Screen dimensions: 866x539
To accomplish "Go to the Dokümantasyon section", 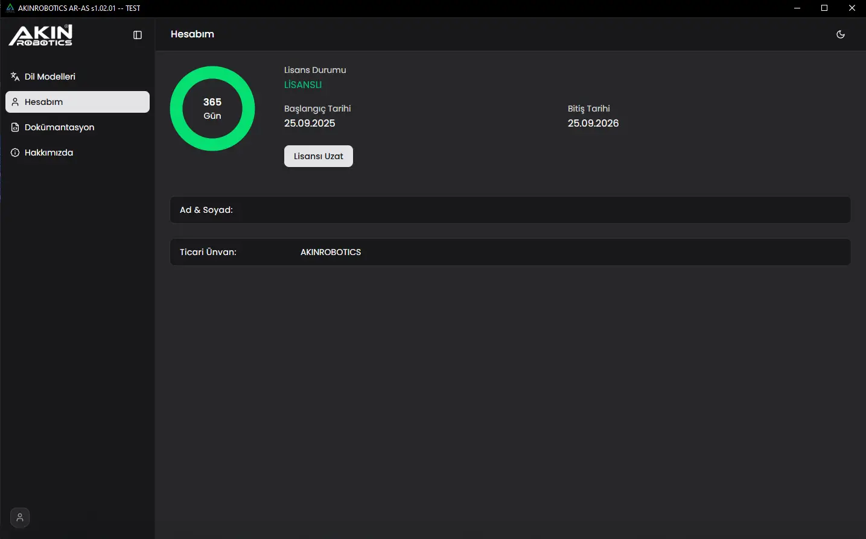I will [59, 127].
